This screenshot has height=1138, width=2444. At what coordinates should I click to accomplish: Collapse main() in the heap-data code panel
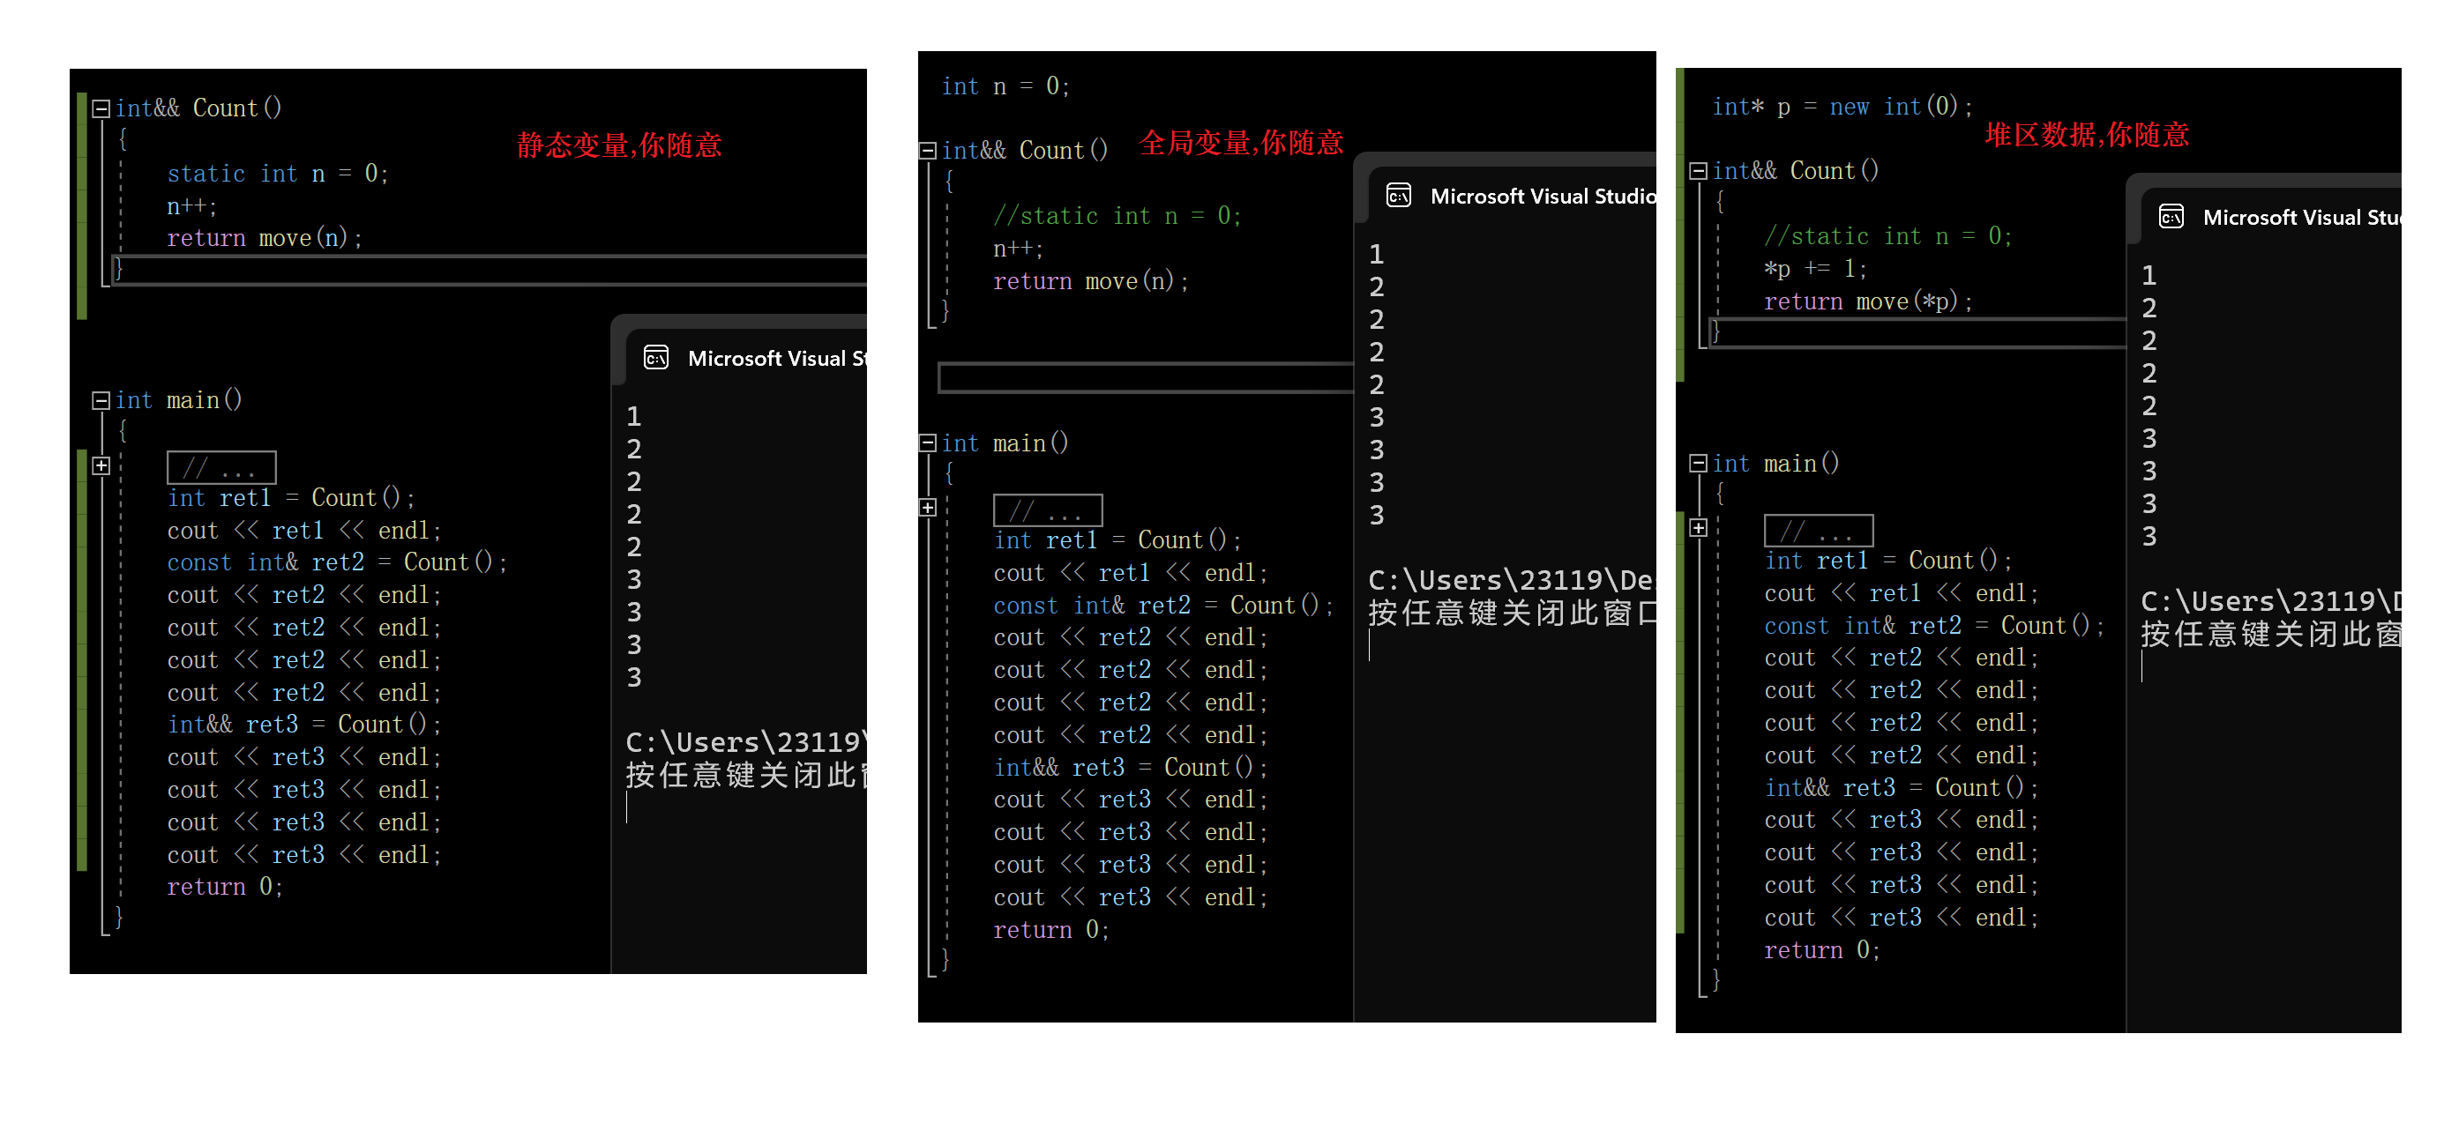point(1699,464)
